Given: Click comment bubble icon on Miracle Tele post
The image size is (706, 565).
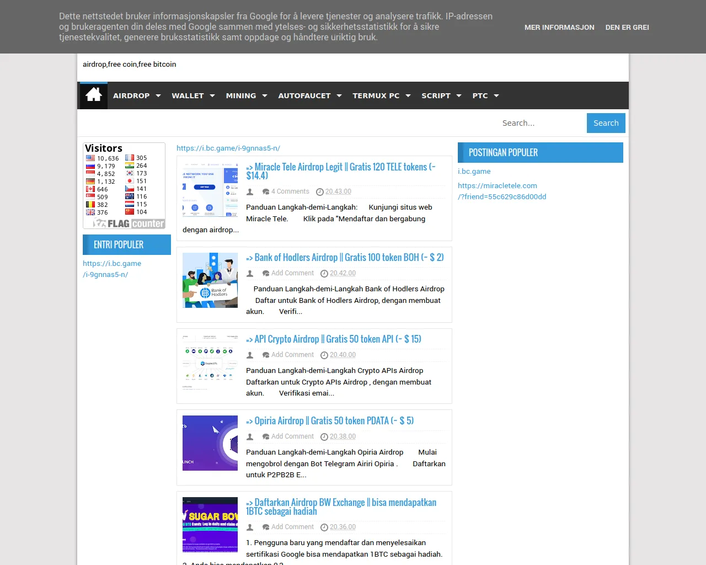Looking at the screenshot, I should click(x=266, y=192).
